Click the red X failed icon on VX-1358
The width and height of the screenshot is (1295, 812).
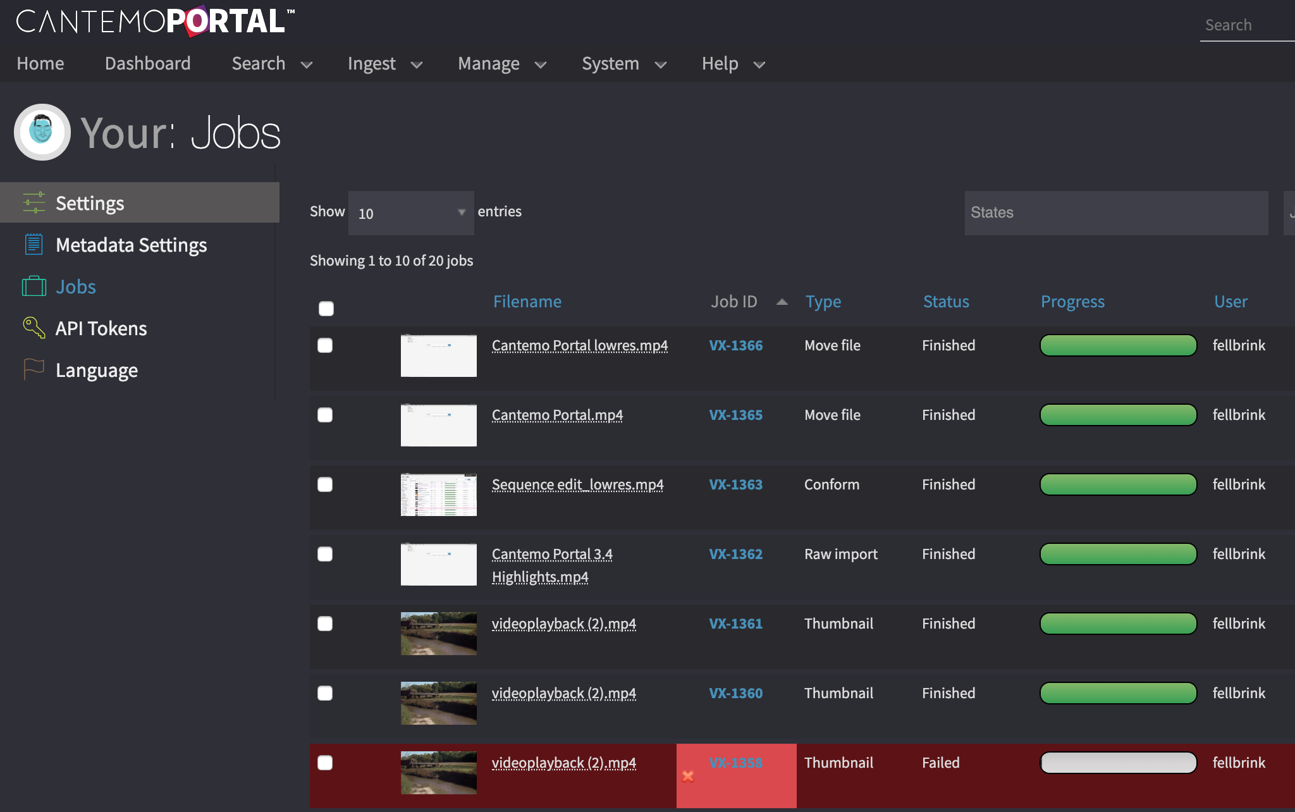688,776
